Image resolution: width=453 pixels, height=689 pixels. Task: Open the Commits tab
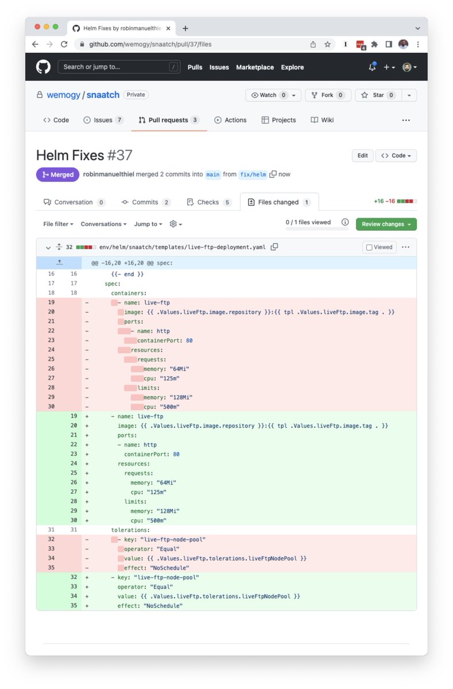click(146, 202)
